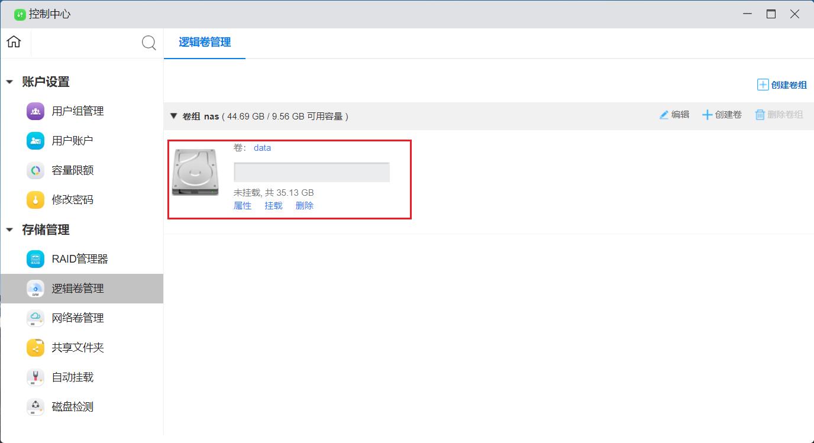Open 磁盘检测 disk check icon

[35, 407]
